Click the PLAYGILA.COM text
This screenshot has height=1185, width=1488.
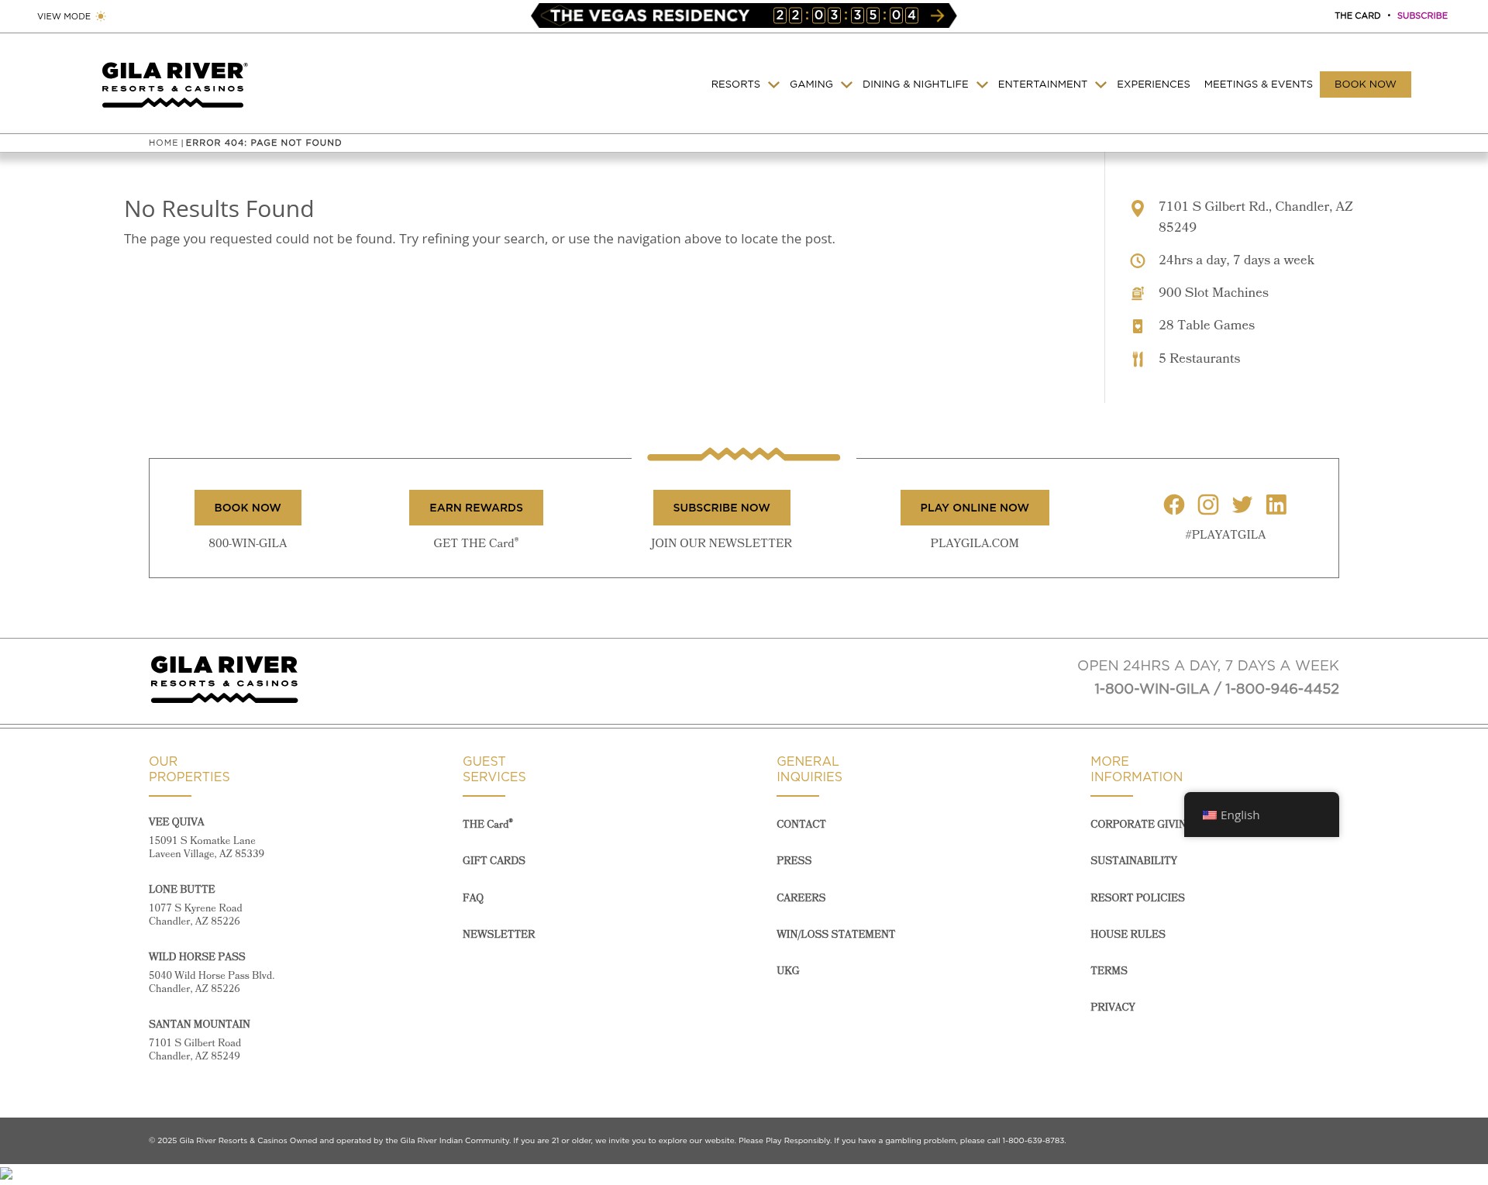(x=974, y=543)
